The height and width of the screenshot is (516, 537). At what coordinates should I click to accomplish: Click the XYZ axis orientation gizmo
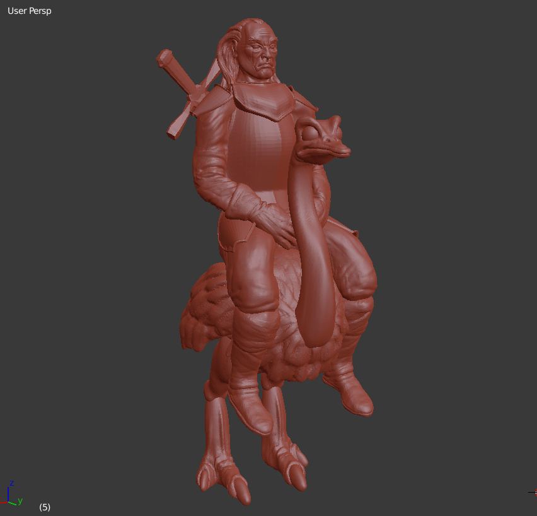11,494
